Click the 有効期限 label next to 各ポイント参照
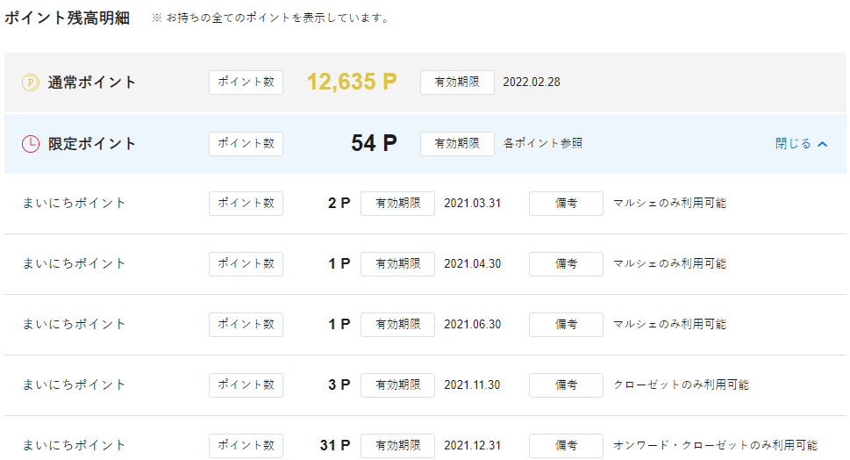The height and width of the screenshot is (460, 850). coord(457,144)
